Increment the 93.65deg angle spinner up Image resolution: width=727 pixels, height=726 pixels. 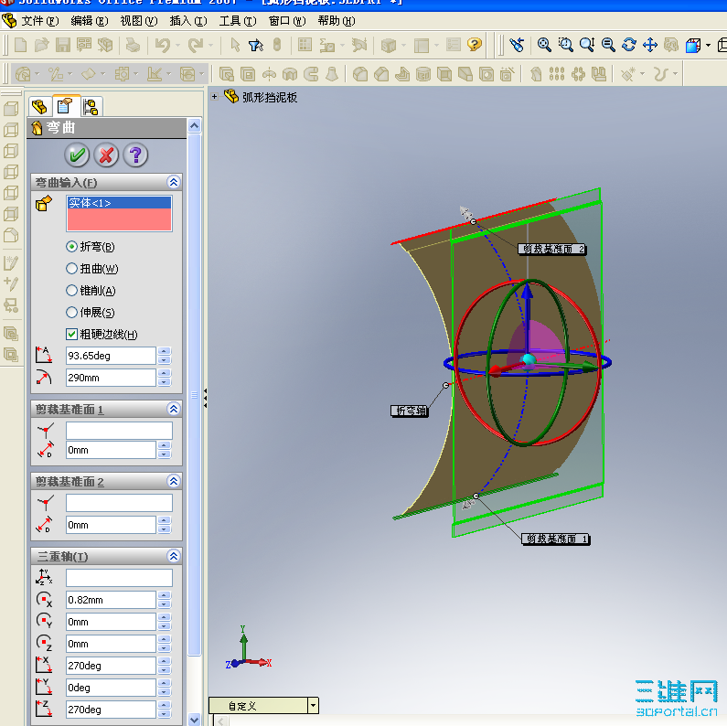(164, 351)
